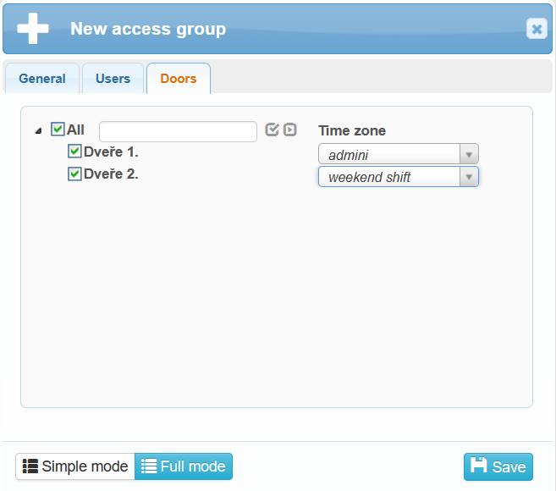This screenshot has width=556, height=491.
Task: Switch to the Users tab
Action: pos(113,79)
